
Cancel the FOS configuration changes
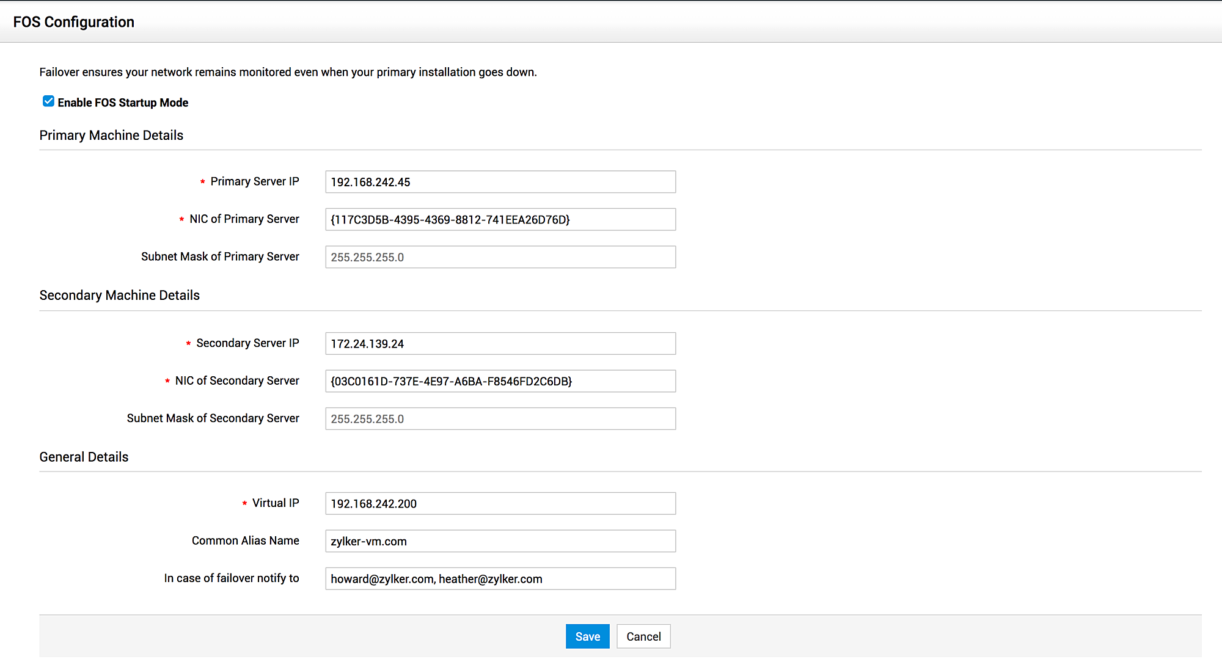click(x=643, y=636)
